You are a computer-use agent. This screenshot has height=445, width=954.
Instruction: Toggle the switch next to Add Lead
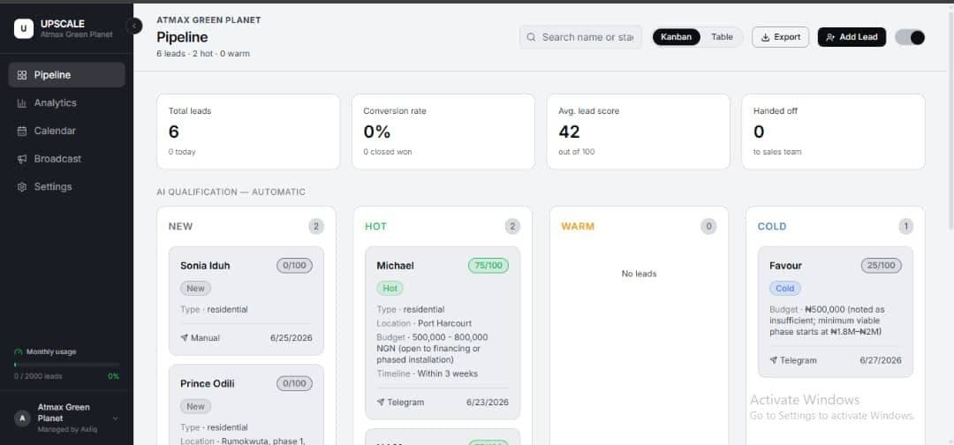click(x=910, y=38)
